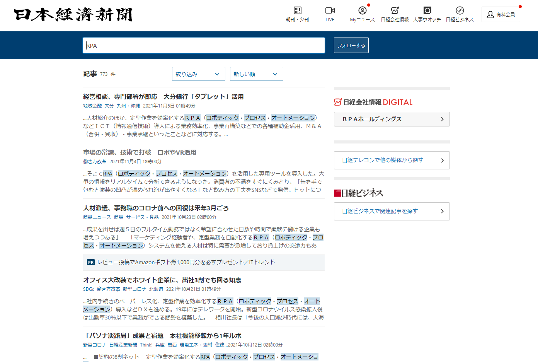Open article 経営相談、専門部署が即応 大分銀行
This screenshot has width=538, height=362.
click(163, 97)
